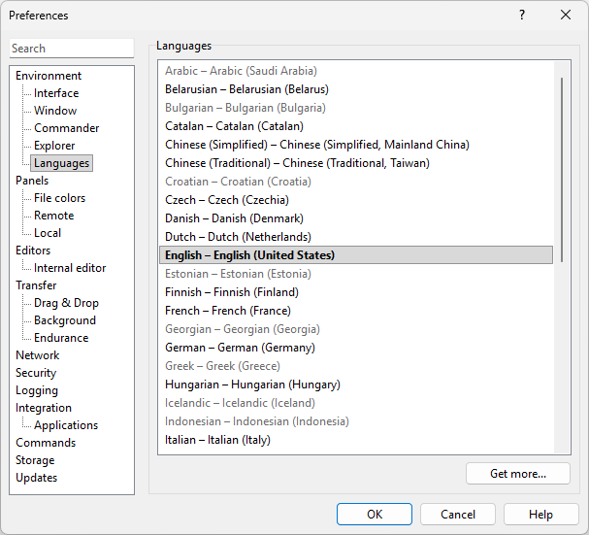589x535 pixels.
Task: Click the Help question mark in title bar
Action: [521, 15]
